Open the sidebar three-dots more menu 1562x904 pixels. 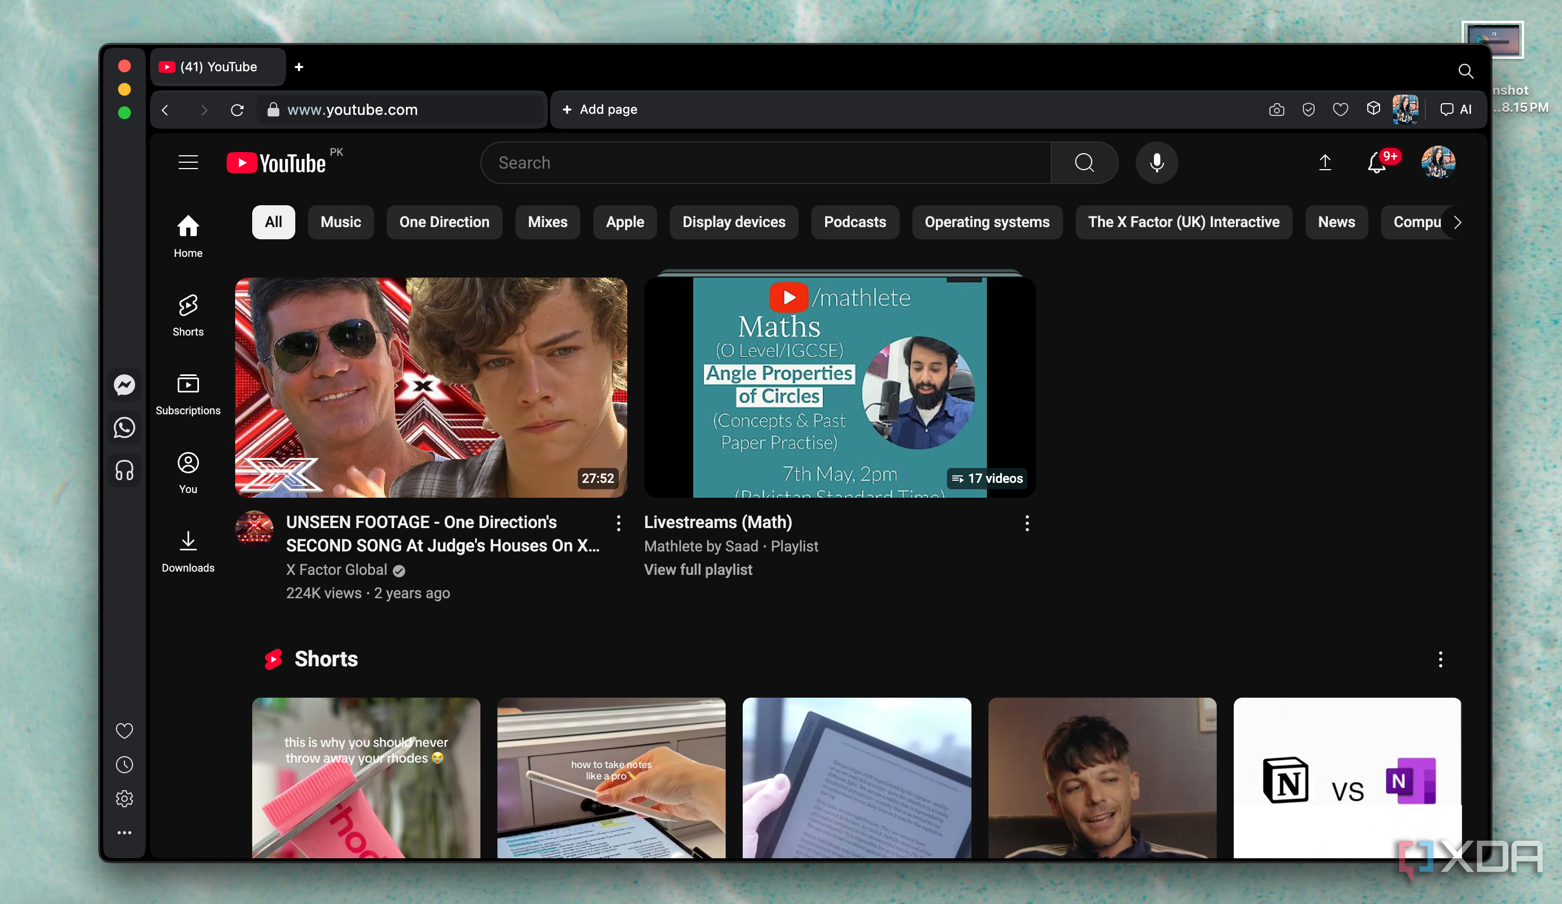(x=124, y=833)
